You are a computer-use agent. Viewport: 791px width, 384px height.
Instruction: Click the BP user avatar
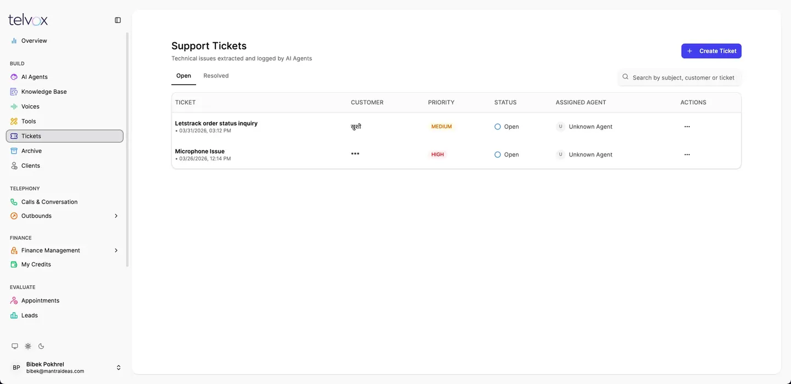coord(16,368)
